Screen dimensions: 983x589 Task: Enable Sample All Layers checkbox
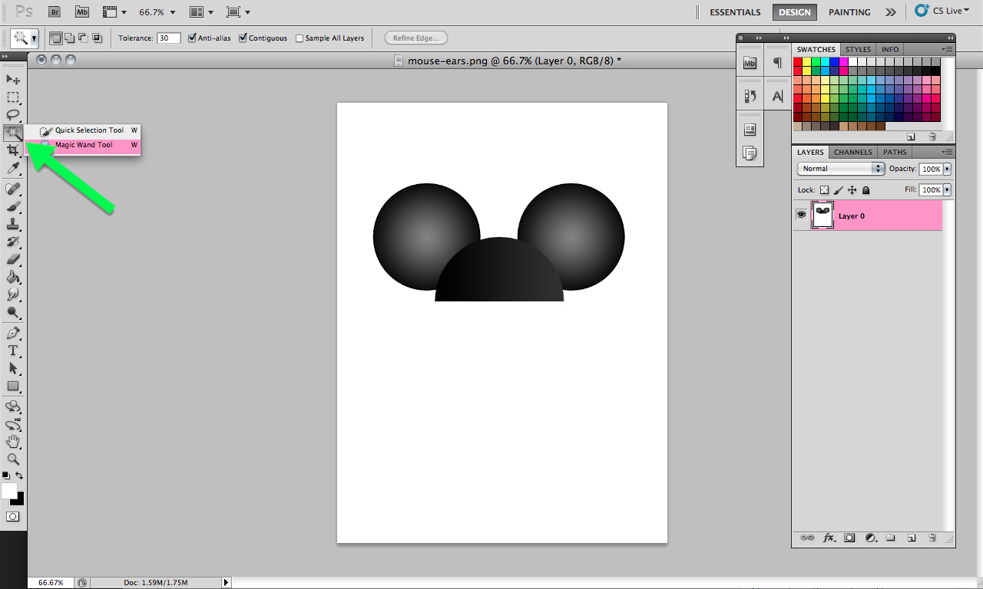tap(300, 38)
